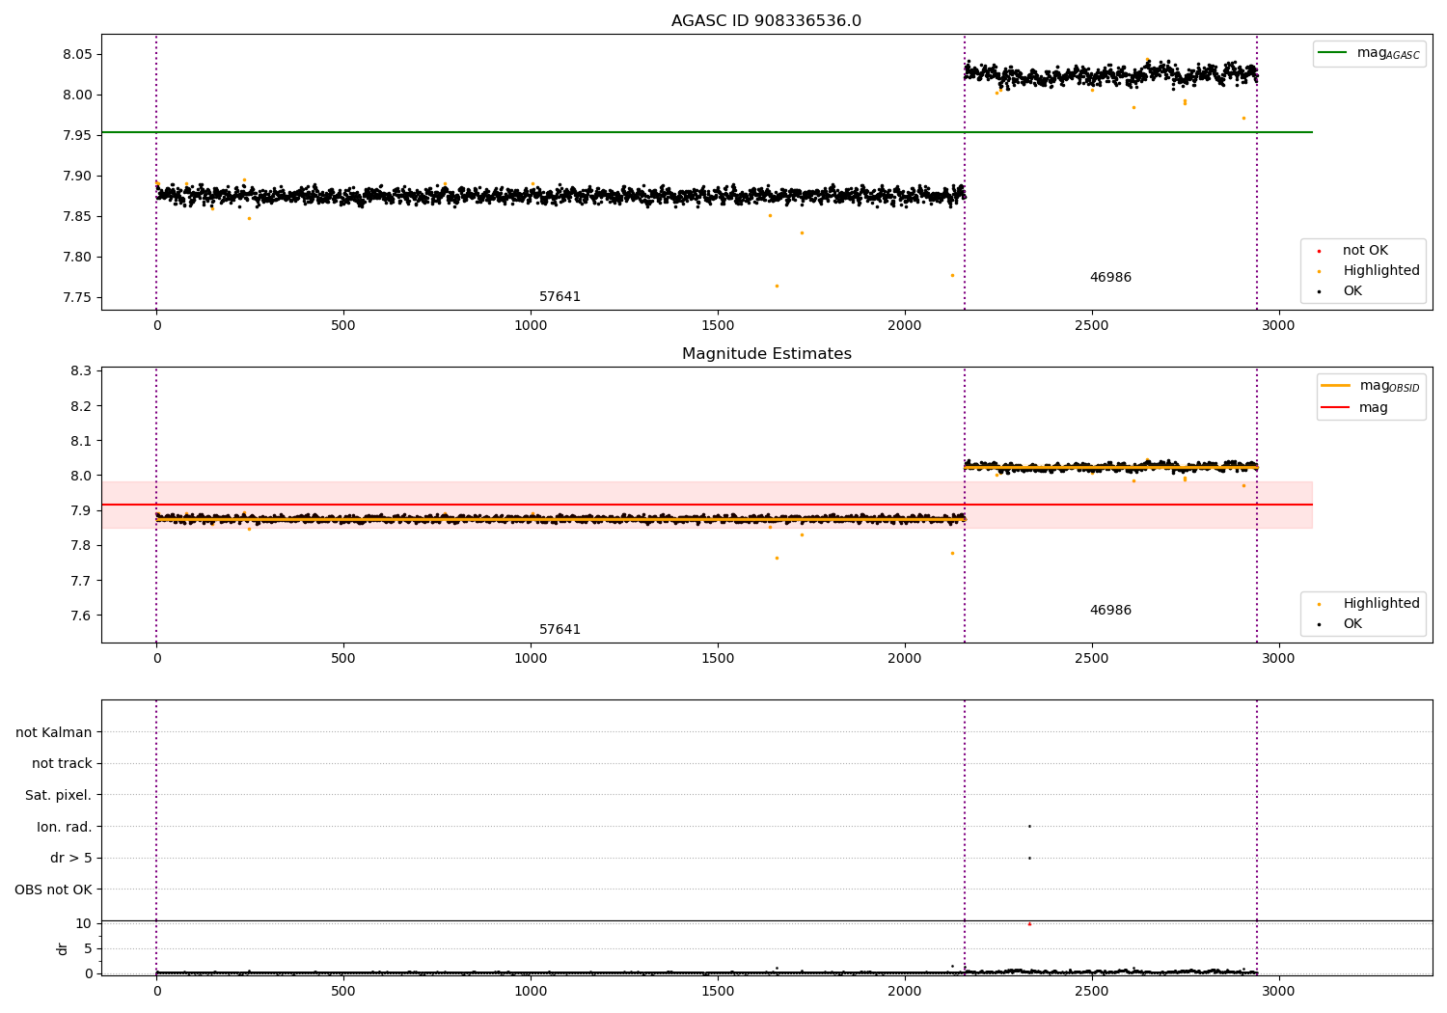The height and width of the screenshot is (1013, 1447).
Task: Click the 'not track' axis label
Action: point(62,764)
